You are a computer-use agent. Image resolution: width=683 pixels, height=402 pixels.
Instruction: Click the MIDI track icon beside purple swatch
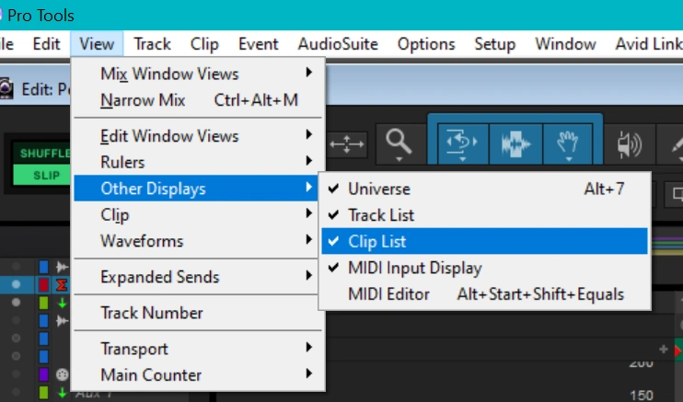[63, 374]
